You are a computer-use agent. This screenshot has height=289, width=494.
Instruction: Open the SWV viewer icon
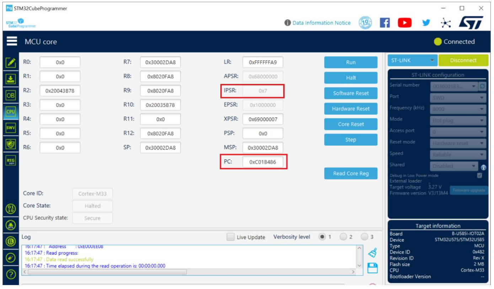click(11, 128)
